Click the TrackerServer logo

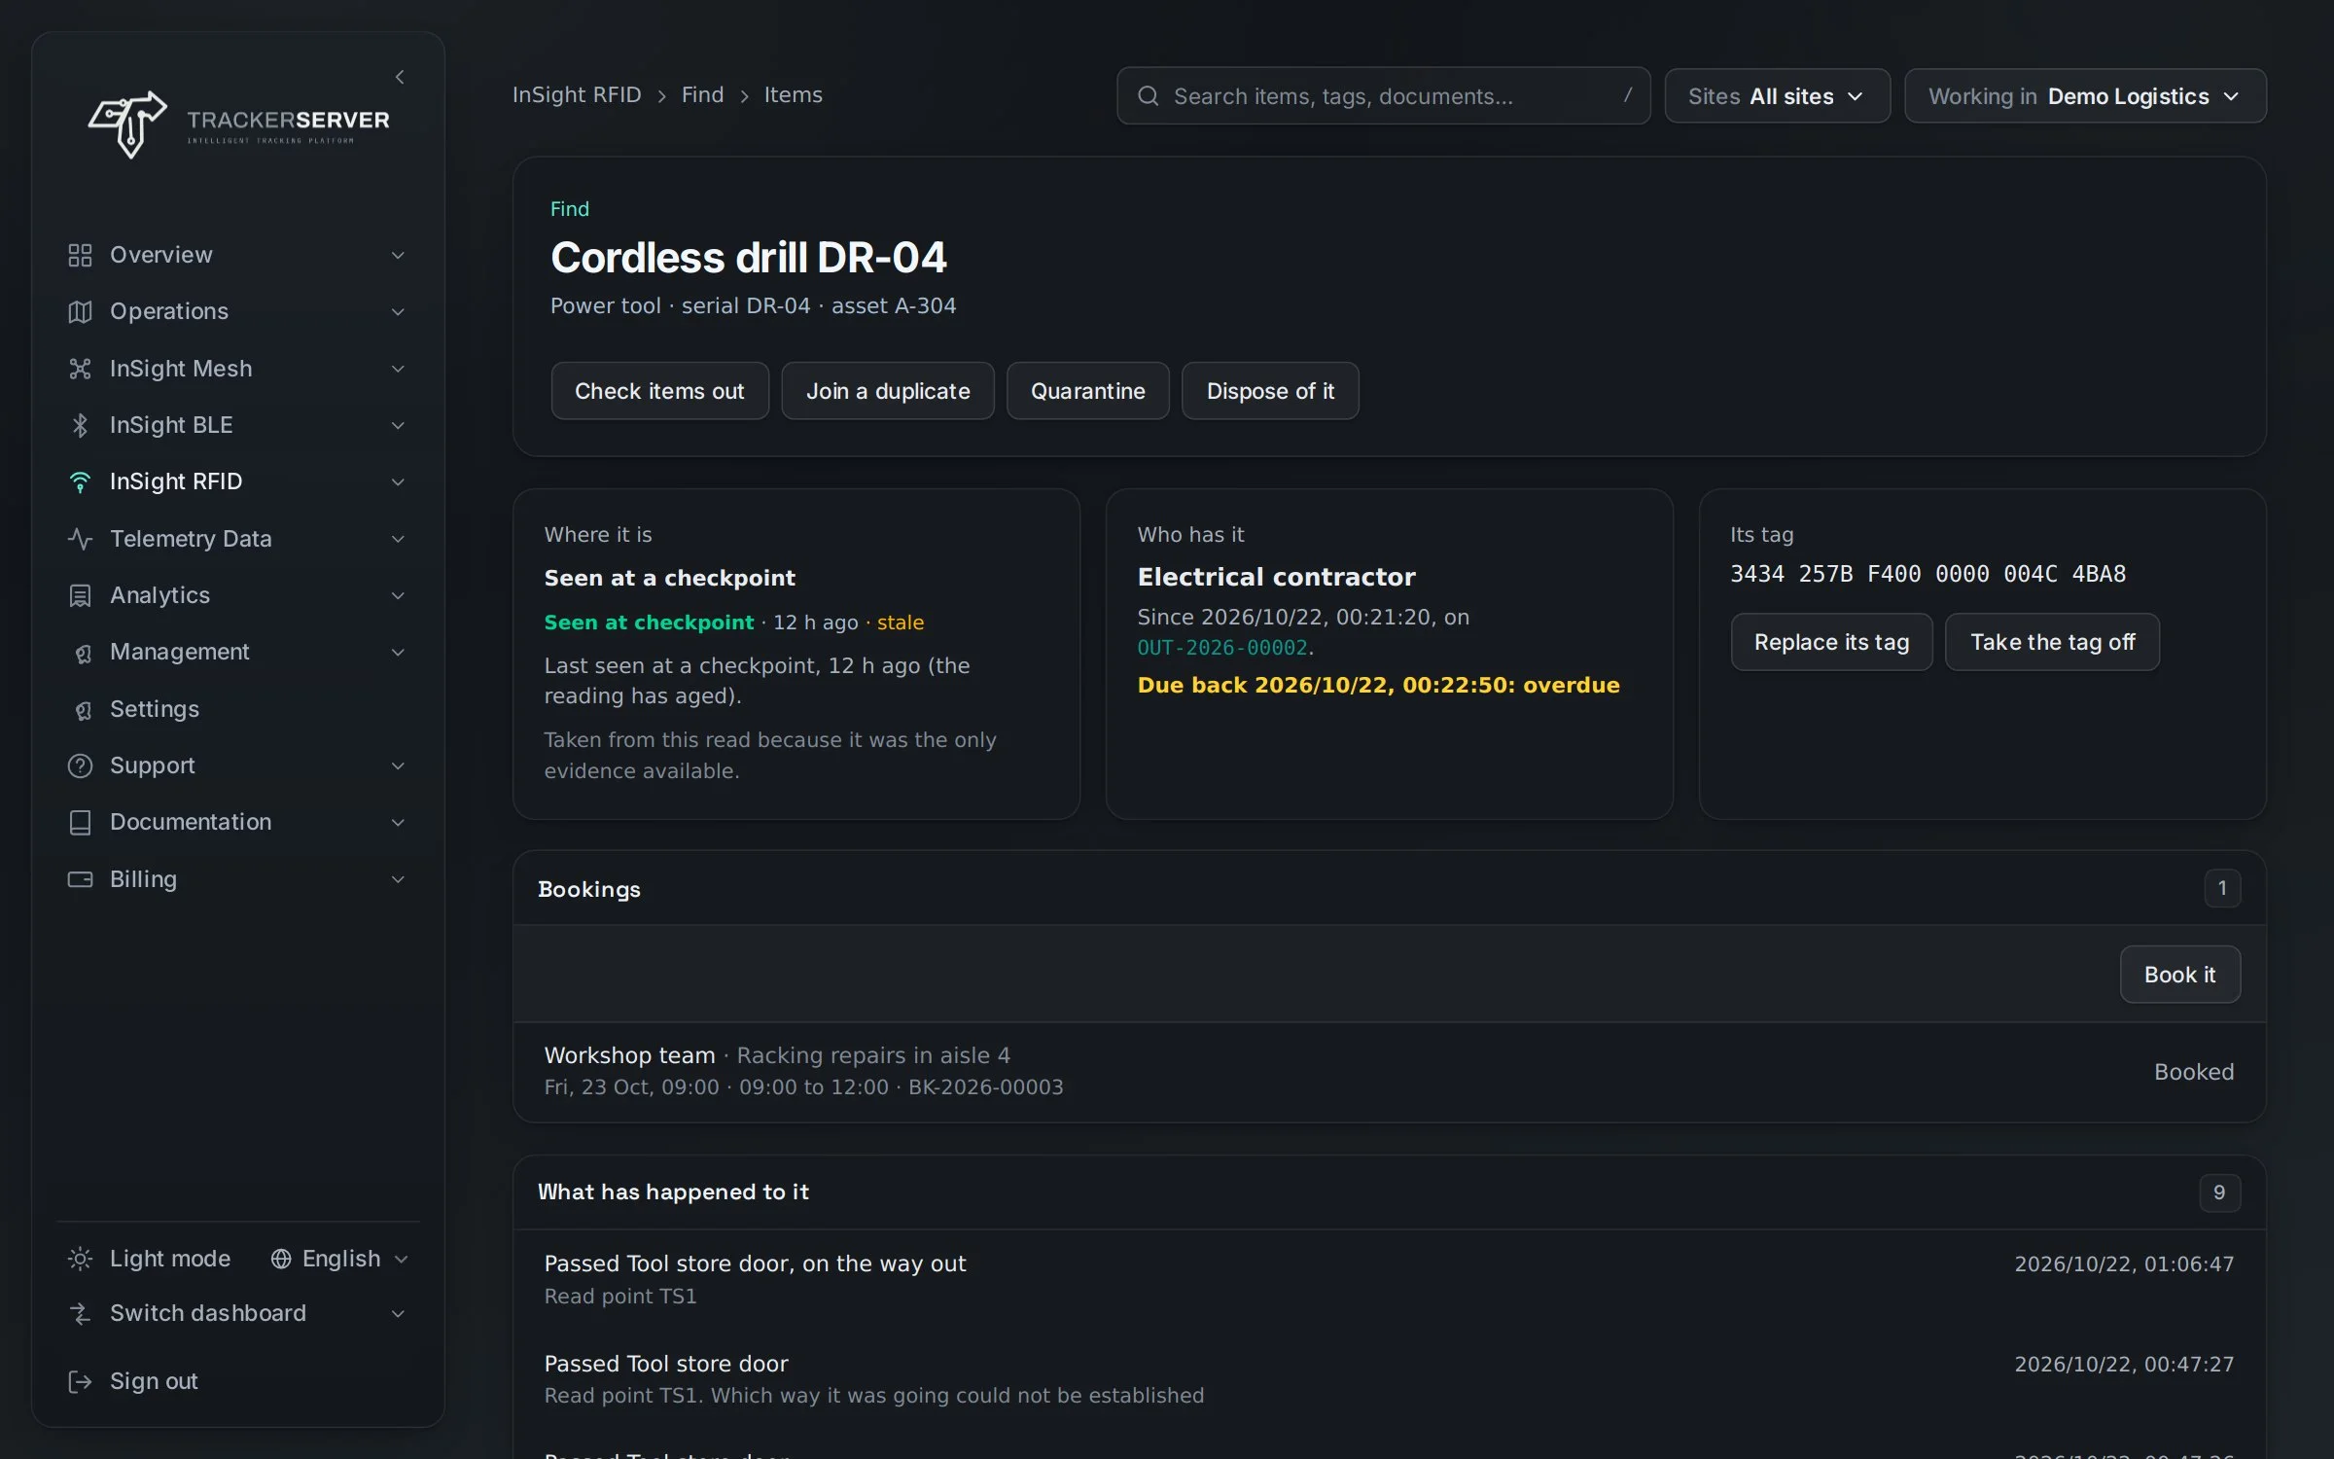pos(238,125)
